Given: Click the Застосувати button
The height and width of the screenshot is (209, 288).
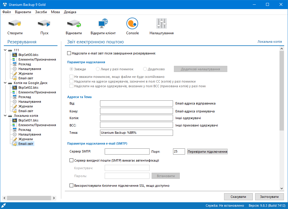Looking at the screenshot, I should pos(269,197).
